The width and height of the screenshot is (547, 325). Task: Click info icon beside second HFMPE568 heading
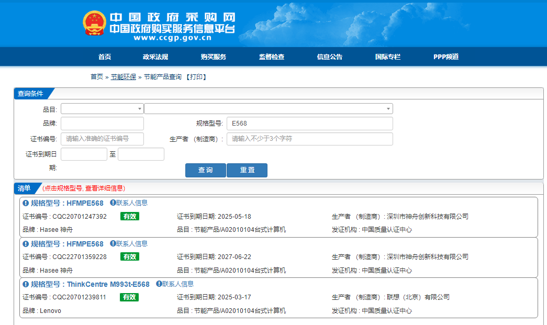[26, 244]
